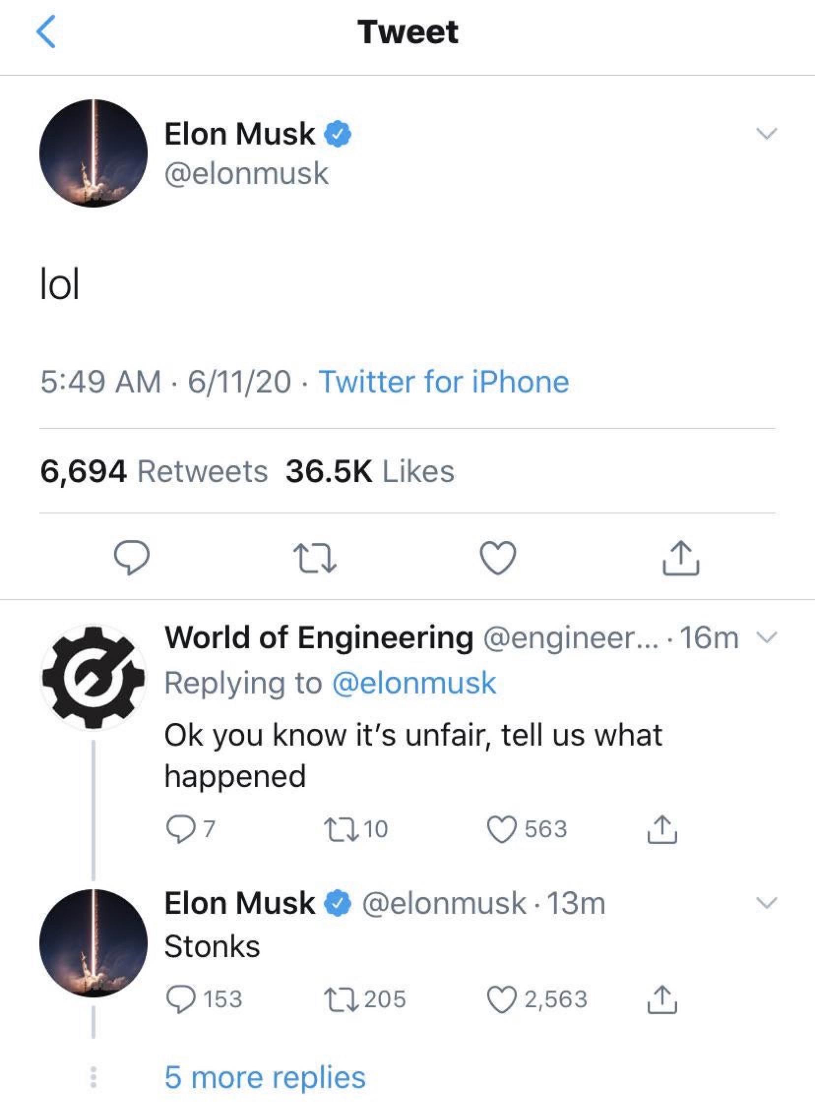Like World of Engineering's reply
815x1115 pixels.
[x=502, y=829]
